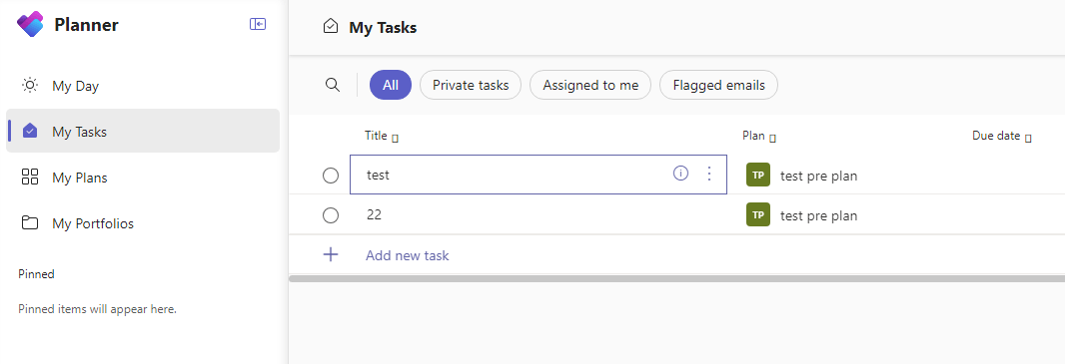Collapse the navigation sidebar
The image size is (1065, 364).
[258, 24]
